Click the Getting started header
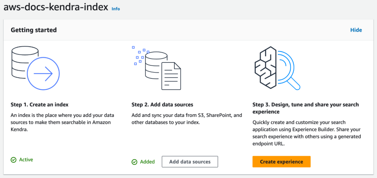Image resolution: width=377 pixels, height=178 pixels. point(34,30)
